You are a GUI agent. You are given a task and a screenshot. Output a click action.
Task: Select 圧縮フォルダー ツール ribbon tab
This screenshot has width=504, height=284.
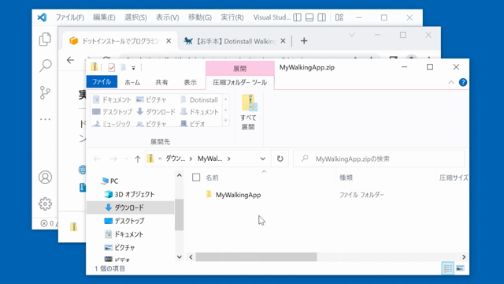point(239,82)
